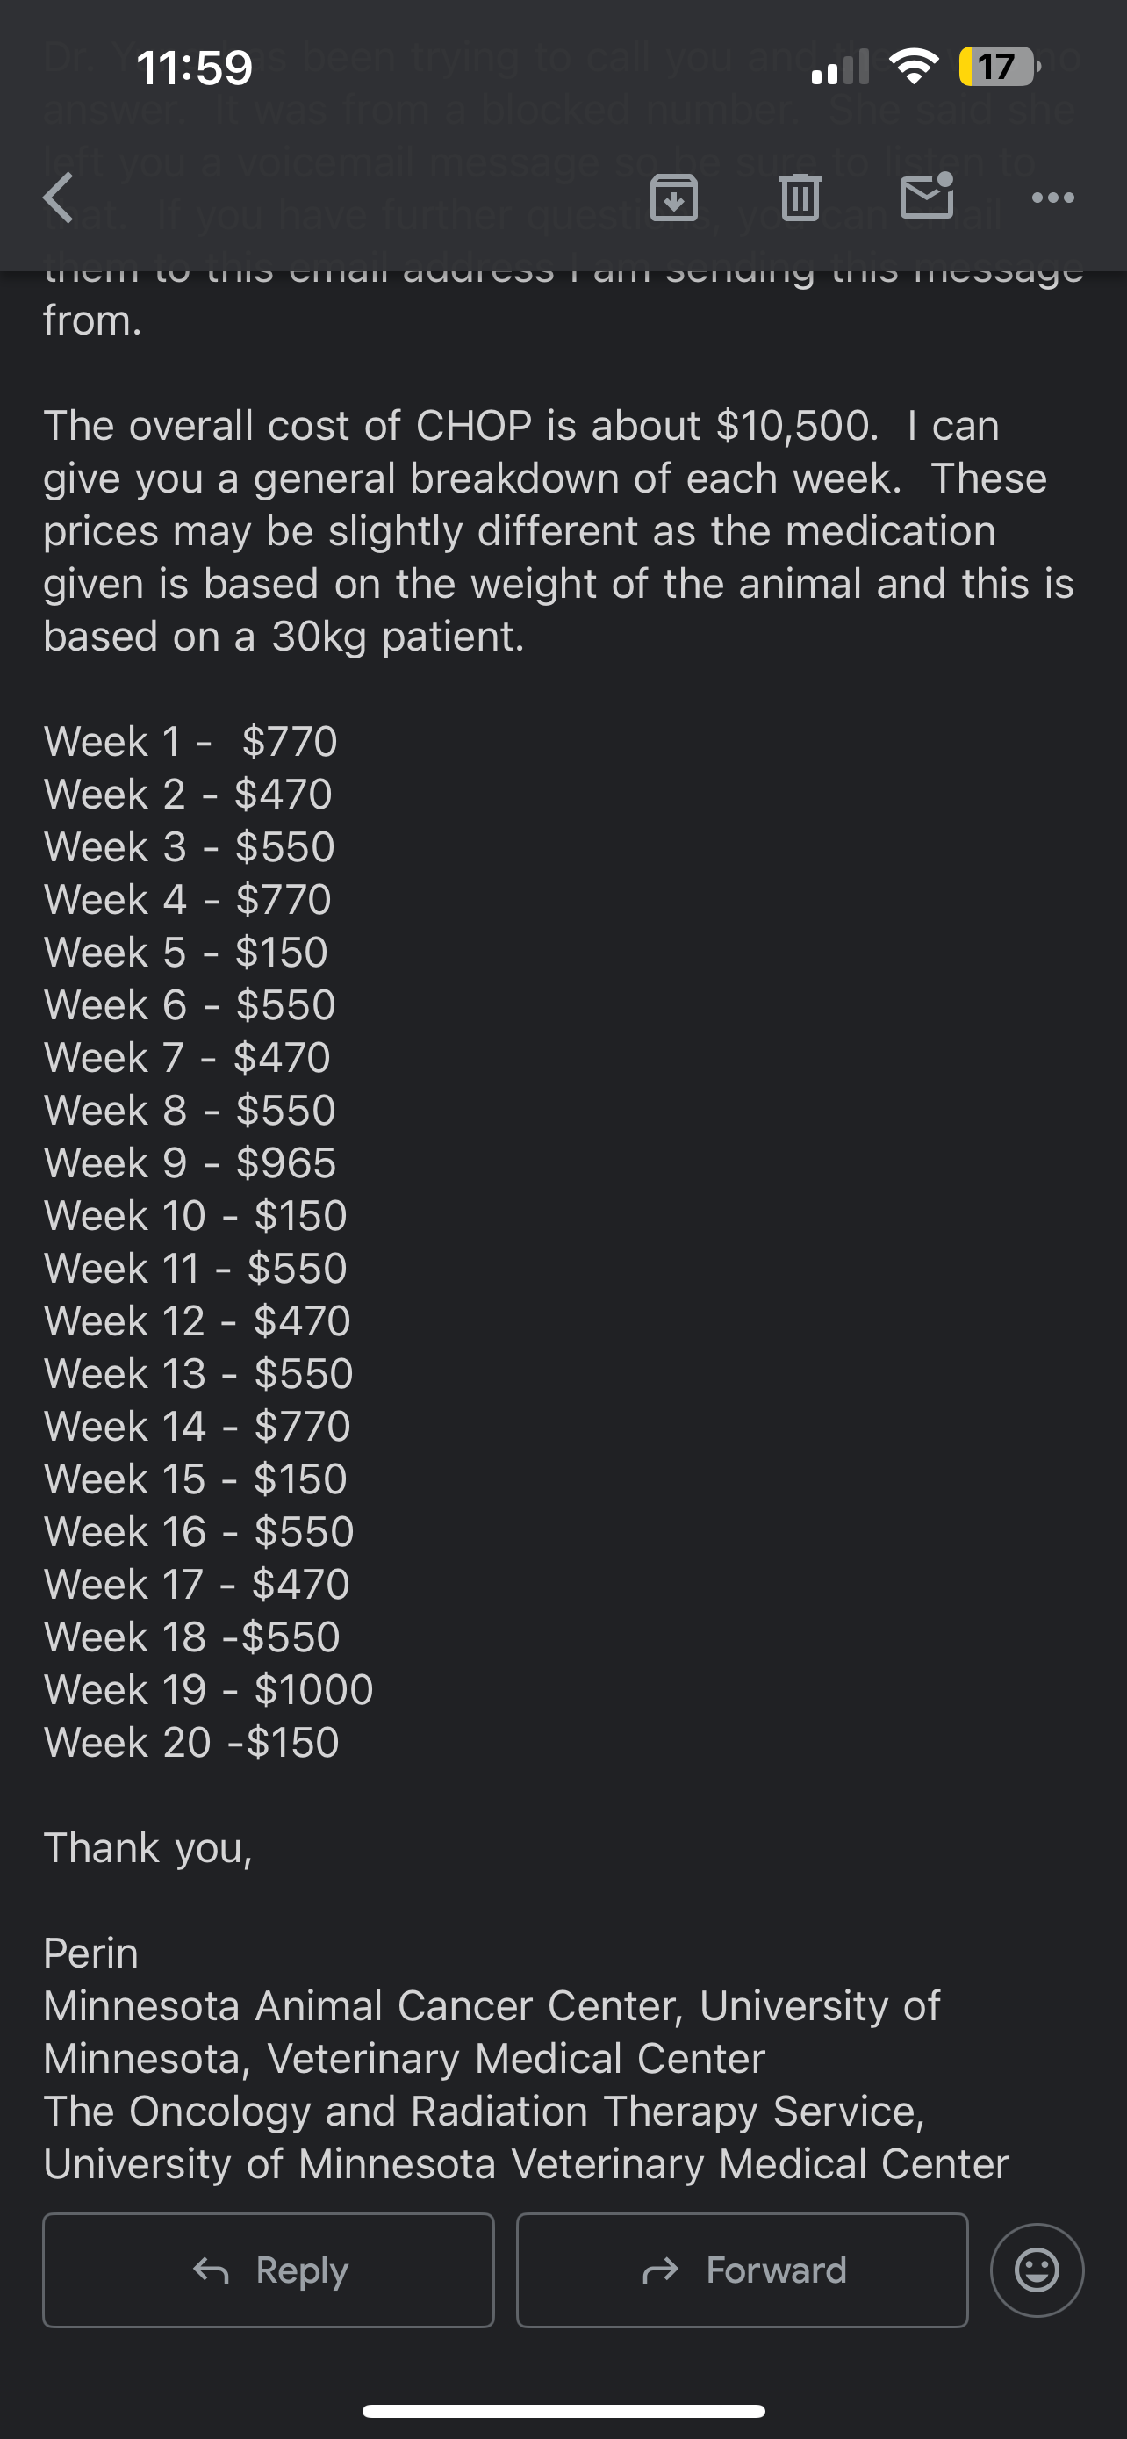Tap the sender signature name Perin
The width and height of the screenshot is (1127, 2439).
point(90,1953)
